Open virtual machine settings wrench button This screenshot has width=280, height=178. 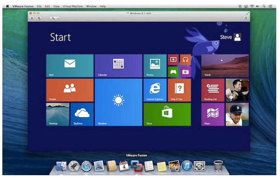pos(53,18)
